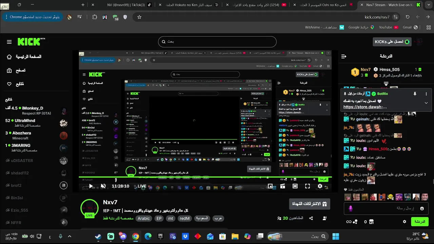Image resolution: width=434 pixels, height=244 pixels.
Task: Open a new Chrome tab
Action: coord(83,5)
